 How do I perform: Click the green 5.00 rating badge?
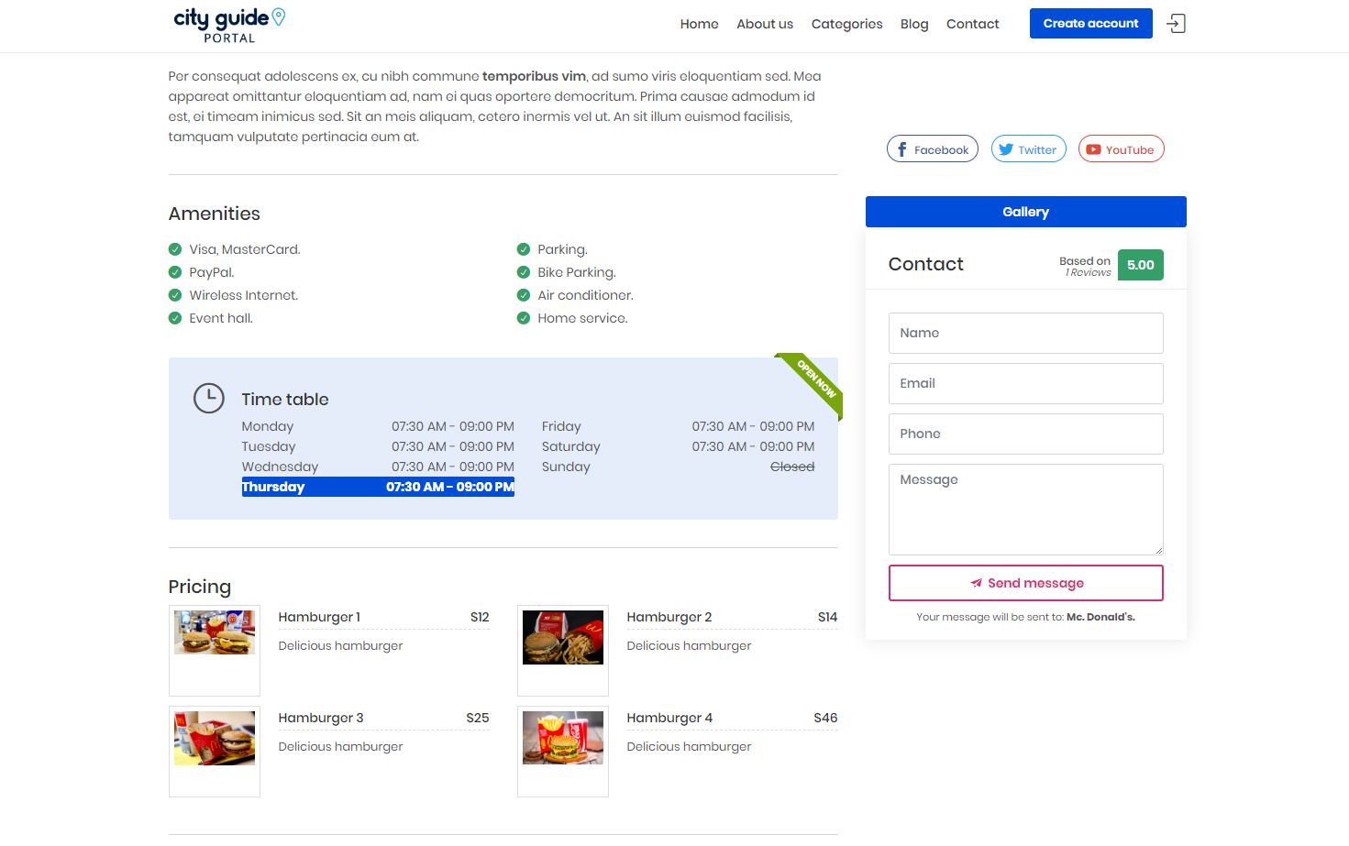(1140, 265)
